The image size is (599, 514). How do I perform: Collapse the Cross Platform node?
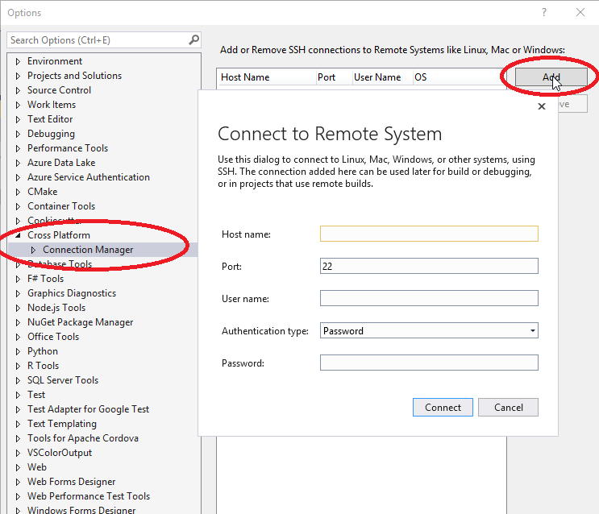18,235
